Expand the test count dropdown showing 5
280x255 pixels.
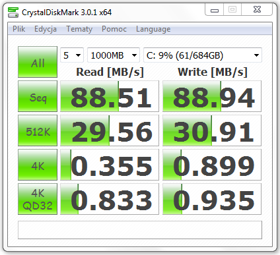click(x=72, y=55)
